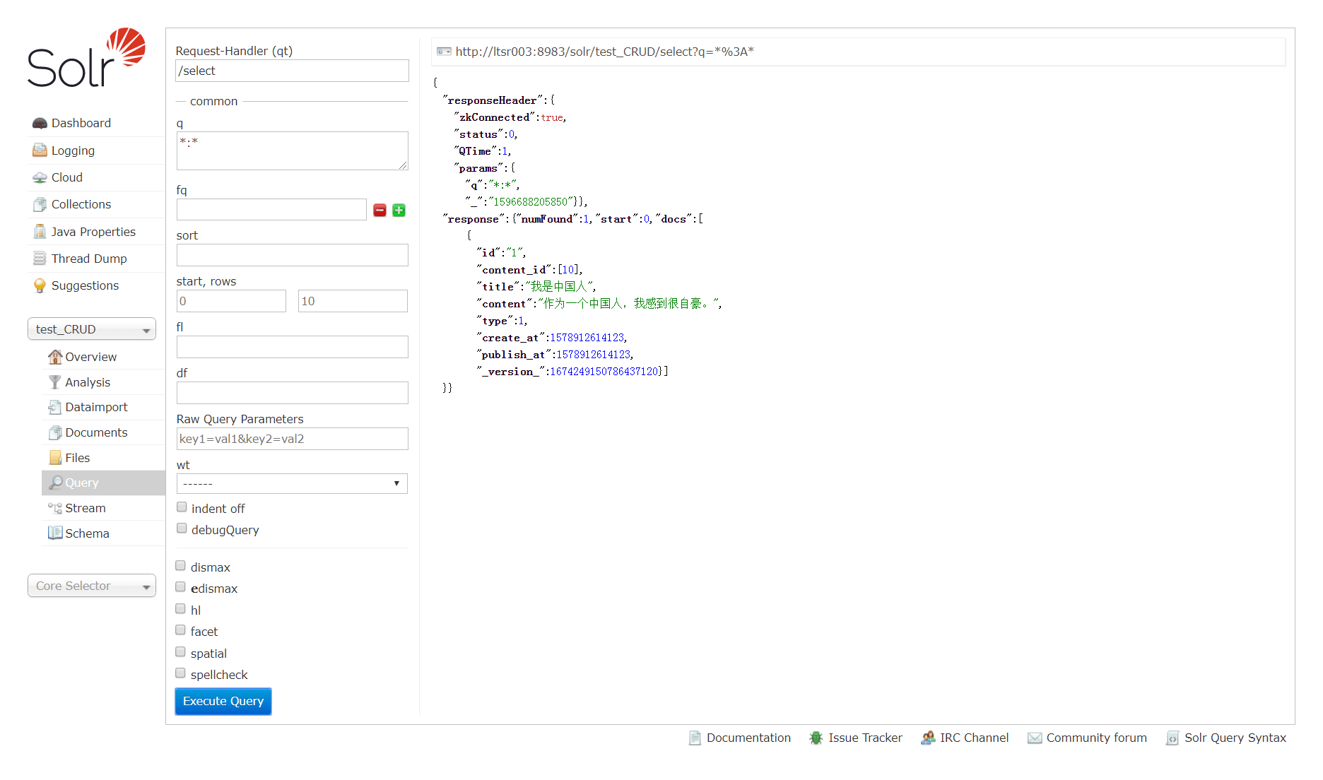
Task: Open the select query URL link
Action: click(x=605, y=52)
